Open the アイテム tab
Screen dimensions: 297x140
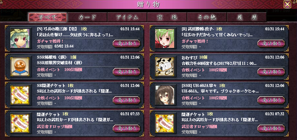[x=127, y=17]
